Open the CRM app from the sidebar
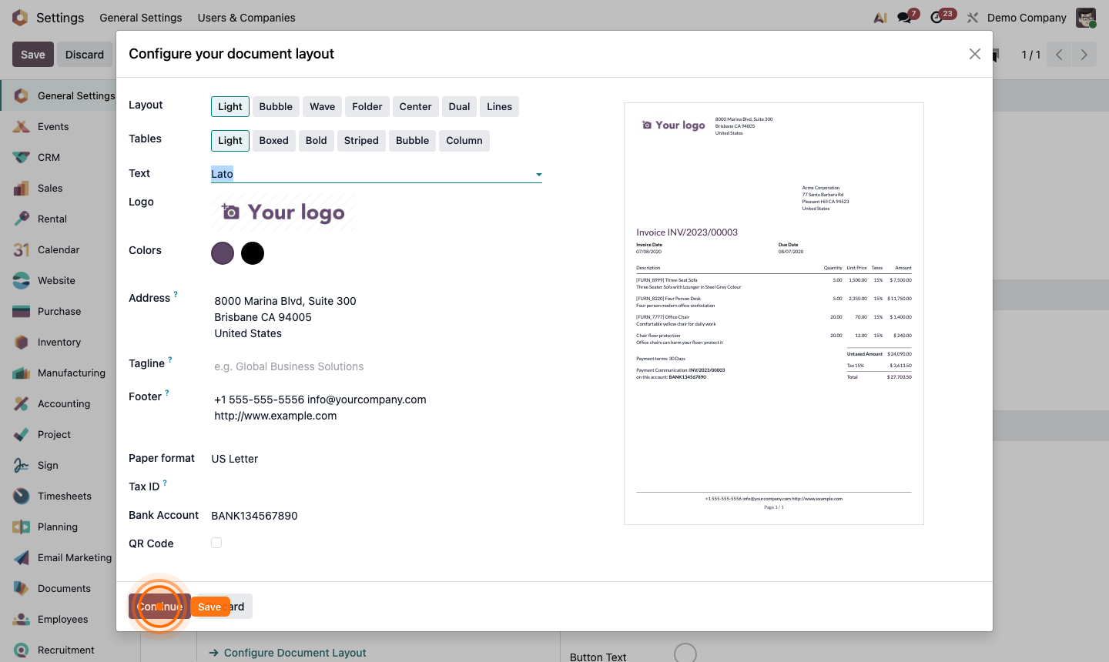1109x662 pixels. (x=20, y=157)
